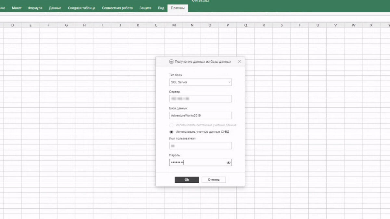The height and width of the screenshot is (219, 390).
Task: Open the Сводная таблица tab
Action: pyautogui.click(x=82, y=8)
